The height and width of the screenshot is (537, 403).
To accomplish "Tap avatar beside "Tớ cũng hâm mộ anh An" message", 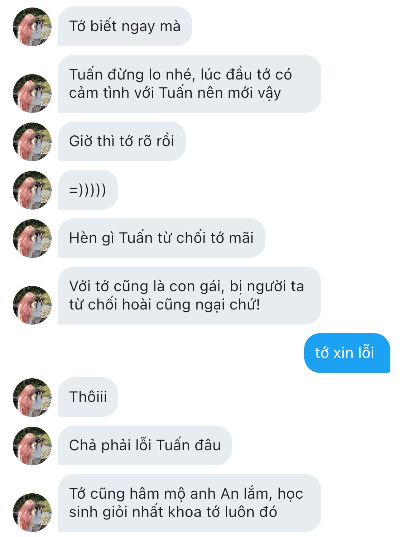I will point(32,512).
